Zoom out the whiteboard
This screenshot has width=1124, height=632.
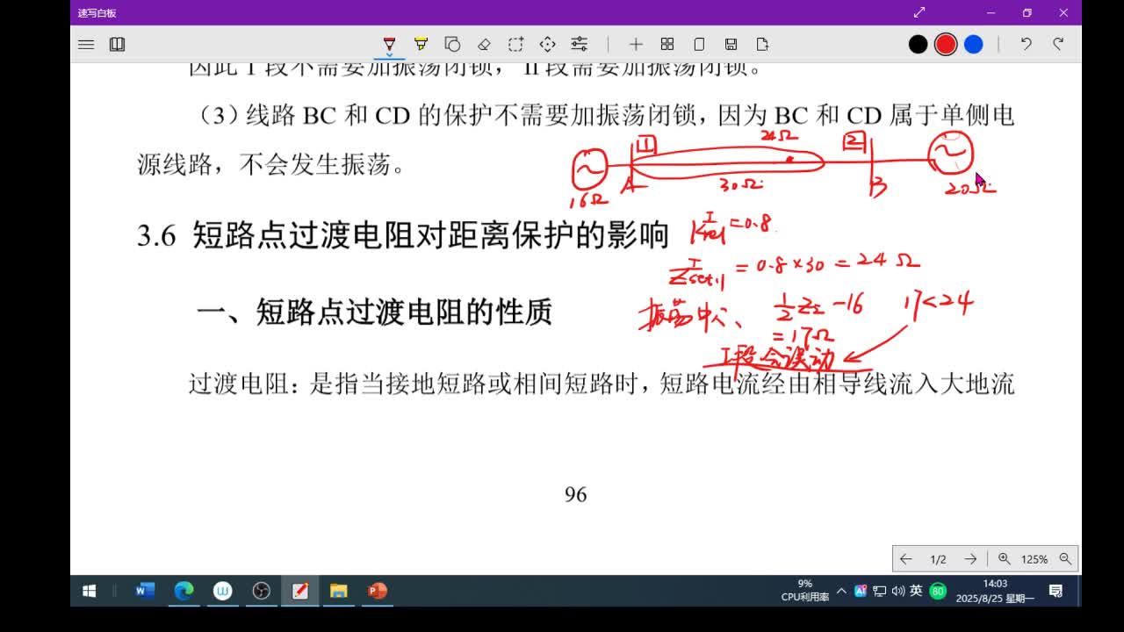coord(1065,559)
